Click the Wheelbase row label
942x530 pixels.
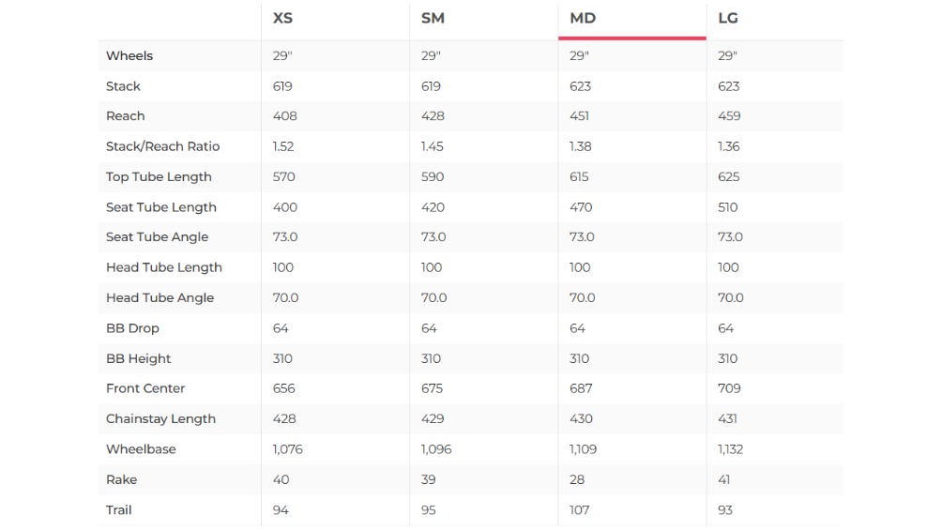click(141, 449)
